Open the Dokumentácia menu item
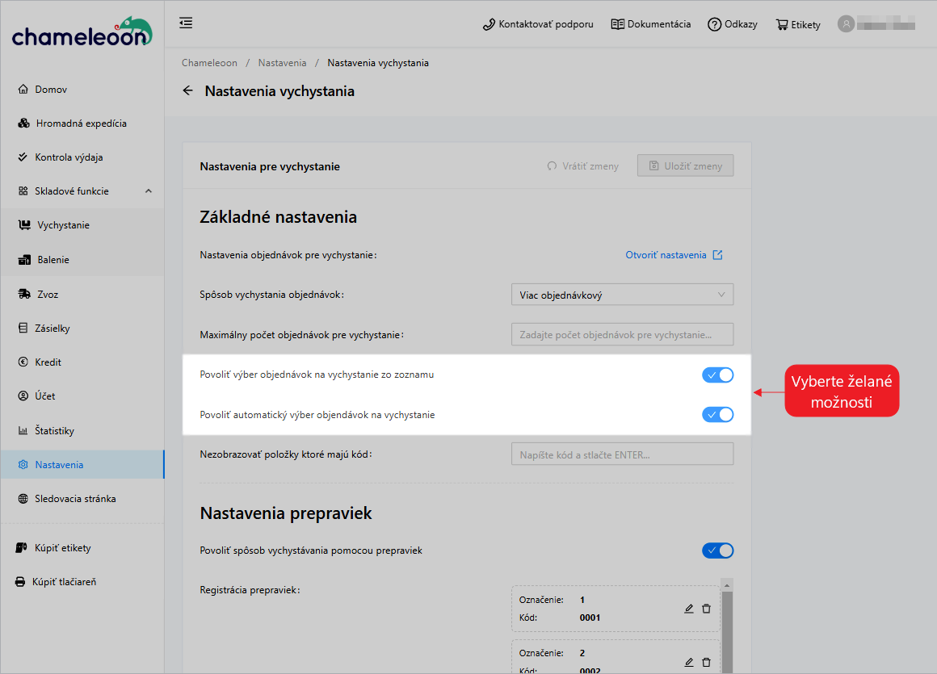 click(651, 23)
